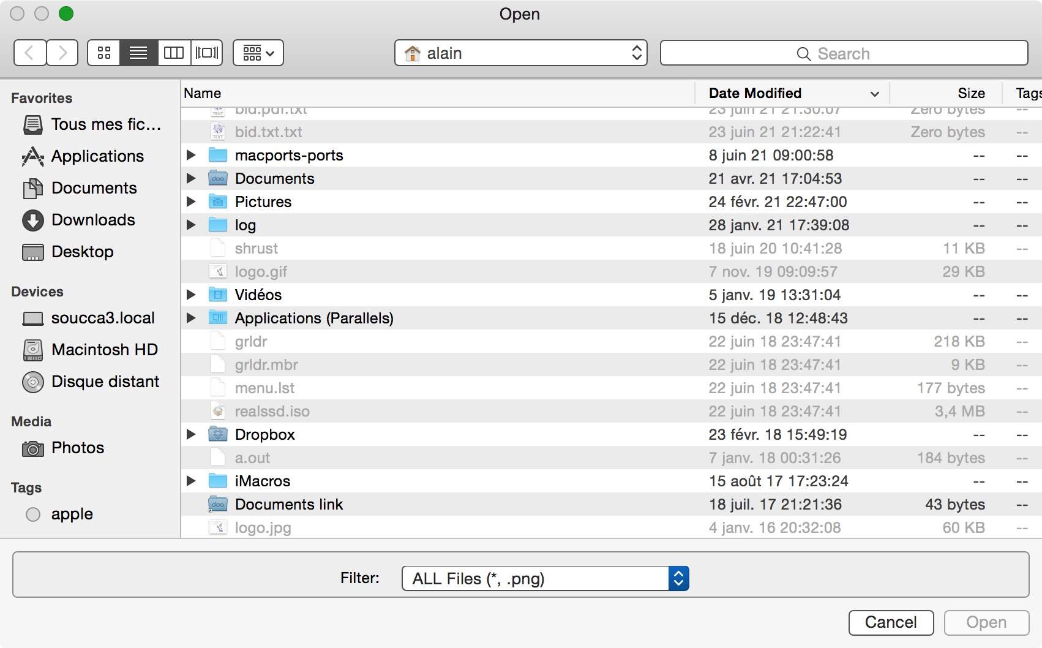This screenshot has width=1042, height=648.
Task: Click inside the Search field
Action: tap(844, 53)
